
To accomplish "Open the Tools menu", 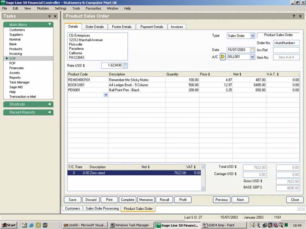I will click(76, 8).
